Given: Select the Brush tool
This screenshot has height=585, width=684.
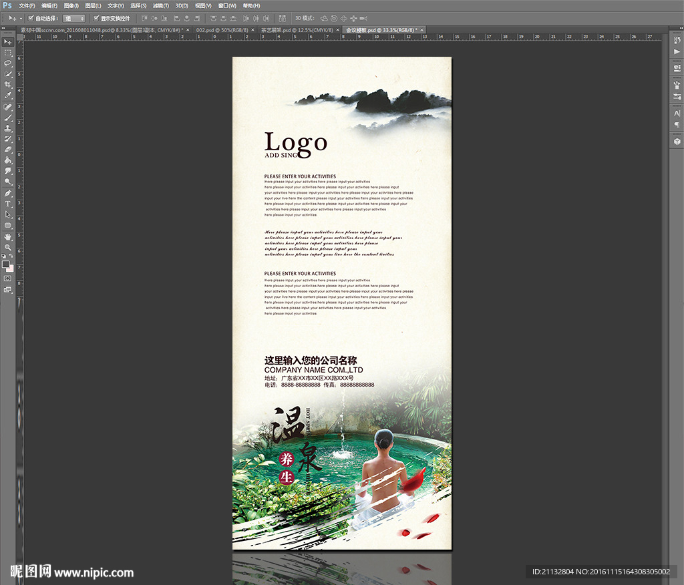Looking at the screenshot, I should [x=8, y=118].
